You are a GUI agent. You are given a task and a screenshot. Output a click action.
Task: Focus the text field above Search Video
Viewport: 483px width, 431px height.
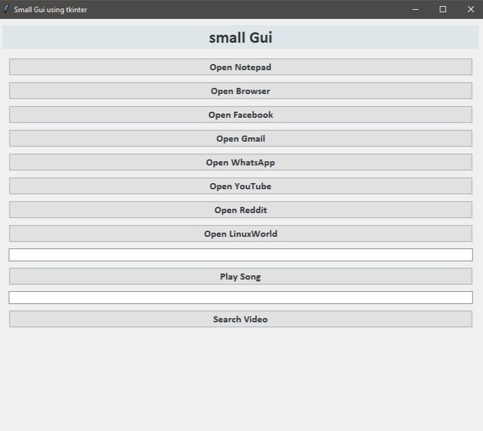click(241, 298)
